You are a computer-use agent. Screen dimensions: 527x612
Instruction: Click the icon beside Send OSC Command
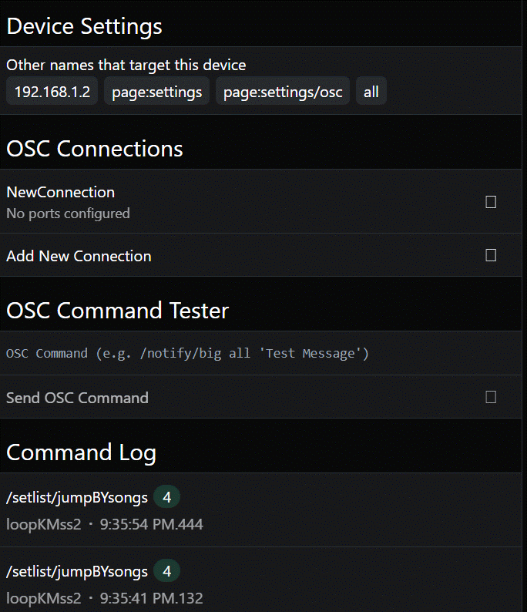(491, 397)
